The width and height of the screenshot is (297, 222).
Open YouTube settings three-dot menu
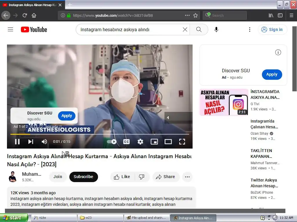[250, 29]
